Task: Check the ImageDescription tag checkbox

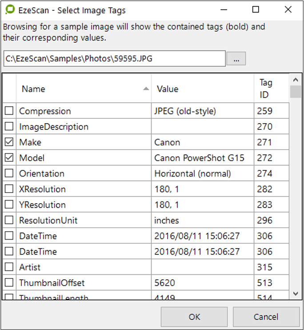Action: click(x=9, y=127)
